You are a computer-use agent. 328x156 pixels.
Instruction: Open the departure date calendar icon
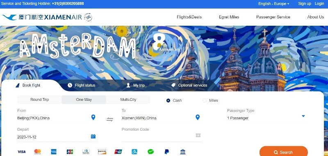click(x=93, y=136)
